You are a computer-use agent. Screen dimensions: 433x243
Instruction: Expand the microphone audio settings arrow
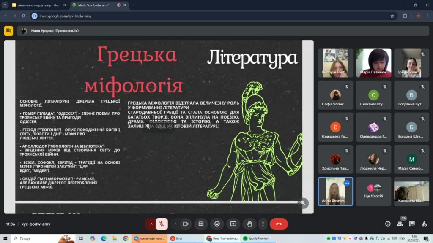click(151, 224)
